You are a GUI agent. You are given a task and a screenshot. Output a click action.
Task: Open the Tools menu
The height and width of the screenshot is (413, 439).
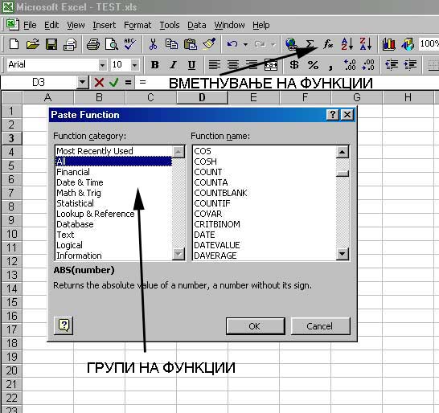[x=170, y=25]
